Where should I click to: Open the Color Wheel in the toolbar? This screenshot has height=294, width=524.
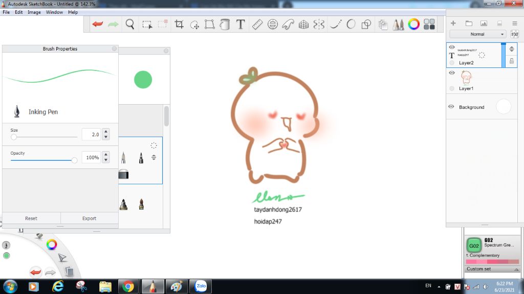[413, 24]
